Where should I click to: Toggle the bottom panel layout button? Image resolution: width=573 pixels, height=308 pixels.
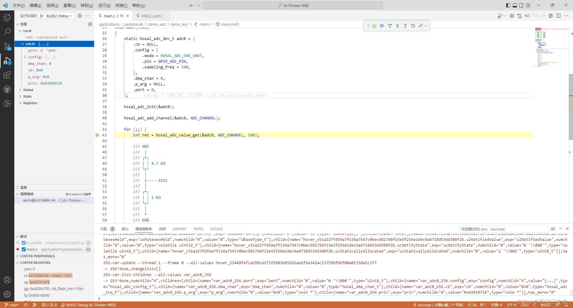[x=515, y=5]
